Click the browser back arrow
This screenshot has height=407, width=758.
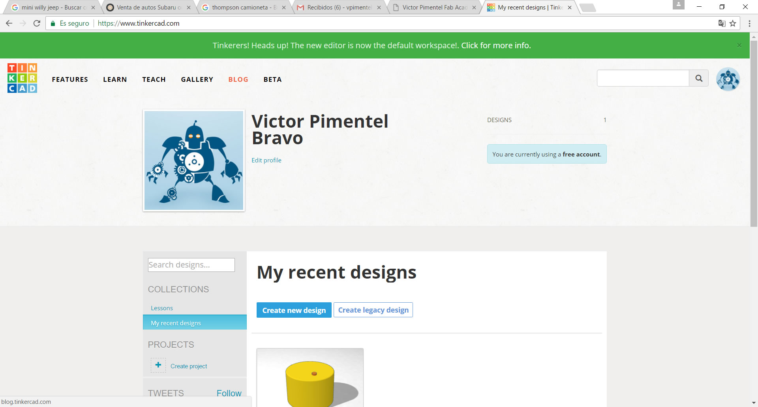pyautogui.click(x=9, y=23)
